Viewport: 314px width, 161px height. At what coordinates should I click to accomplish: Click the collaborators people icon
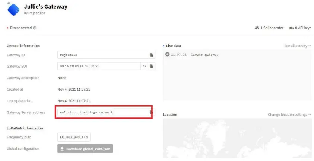click(257, 28)
